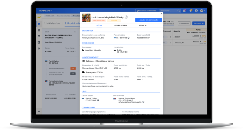
Task: Click the 471,00 cartons value
Action: coord(88,80)
